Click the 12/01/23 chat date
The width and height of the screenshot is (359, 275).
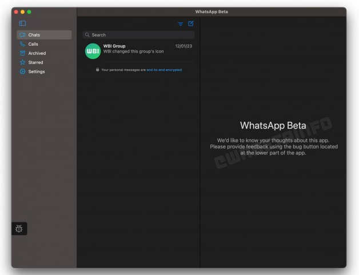point(184,46)
